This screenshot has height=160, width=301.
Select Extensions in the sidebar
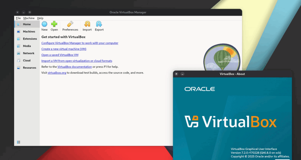point(27,39)
